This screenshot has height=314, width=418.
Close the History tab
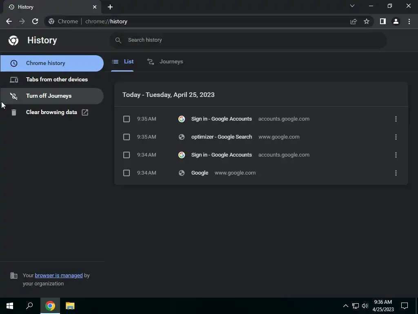pyautogui.click(x=95, y=7)
